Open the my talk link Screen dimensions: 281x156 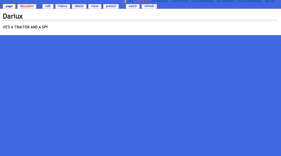pyautogui.click(x=142, y=1)
